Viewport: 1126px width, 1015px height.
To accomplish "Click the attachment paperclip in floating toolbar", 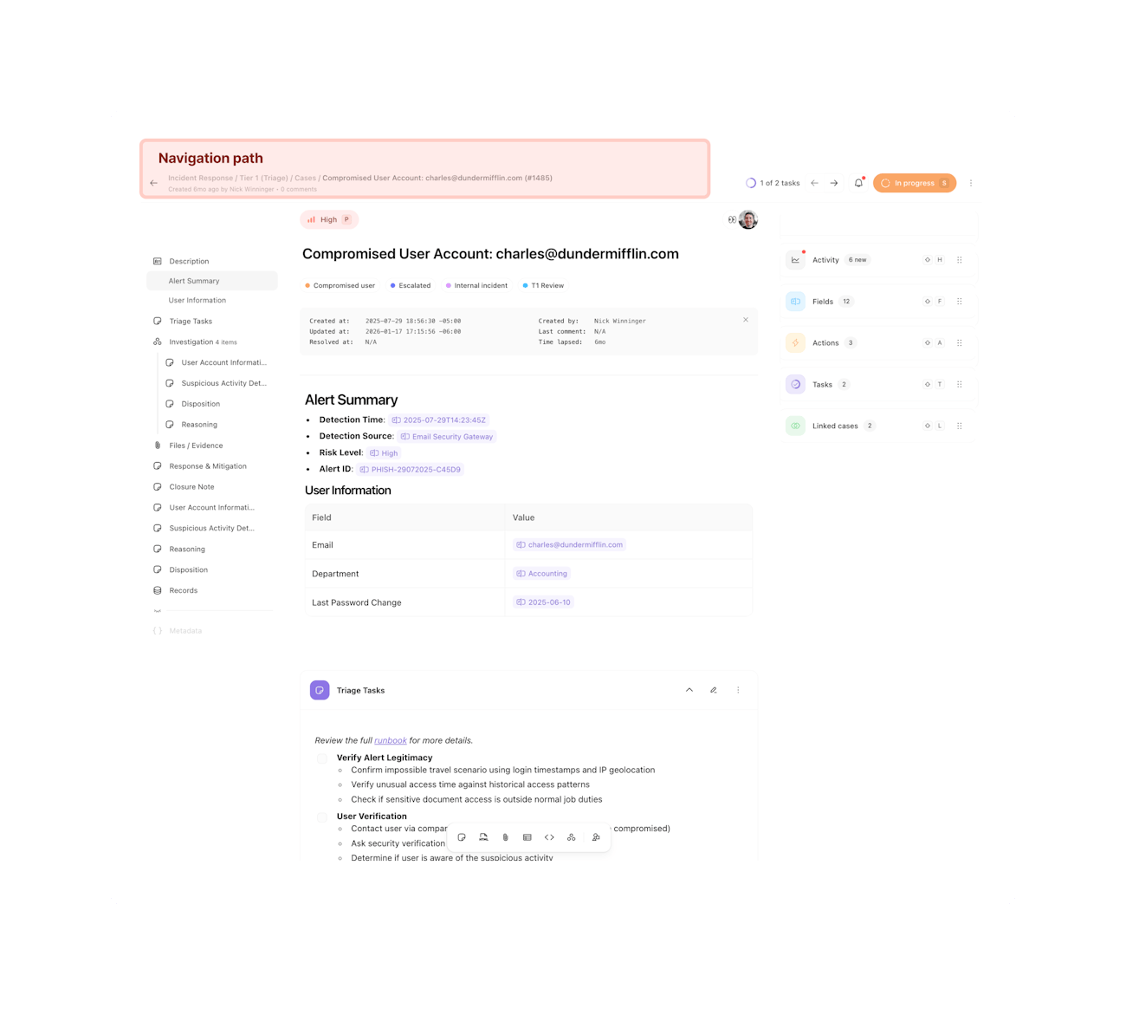I will point(506,837).
